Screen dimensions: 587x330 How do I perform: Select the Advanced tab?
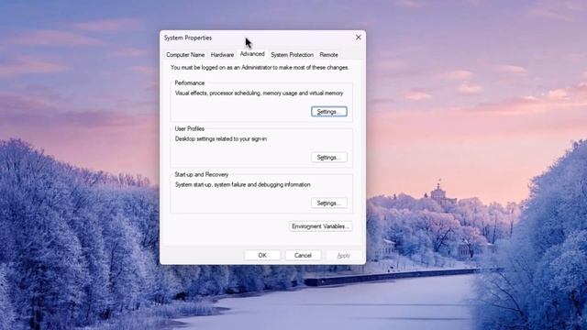(252, 54)
